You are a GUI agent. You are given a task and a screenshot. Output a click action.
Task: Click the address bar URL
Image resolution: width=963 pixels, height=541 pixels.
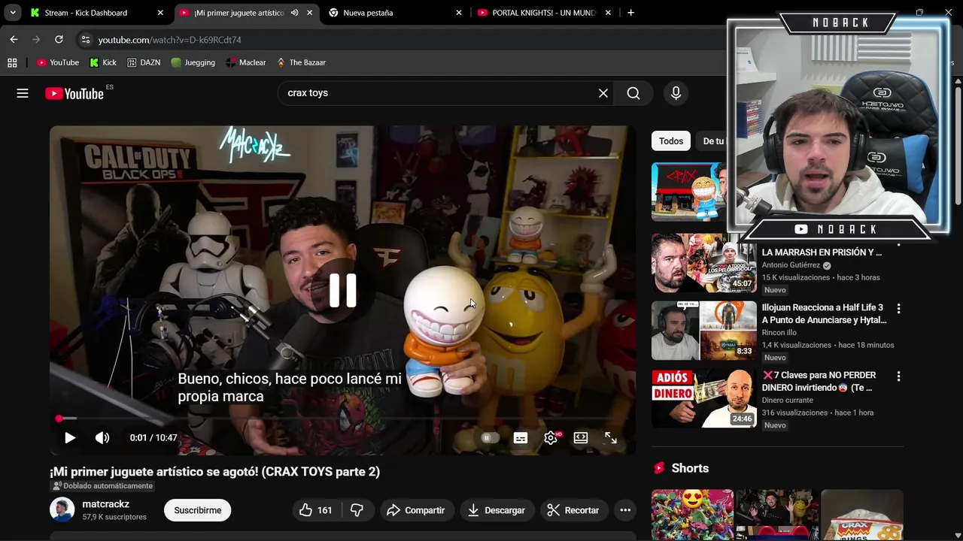point(169,40)
